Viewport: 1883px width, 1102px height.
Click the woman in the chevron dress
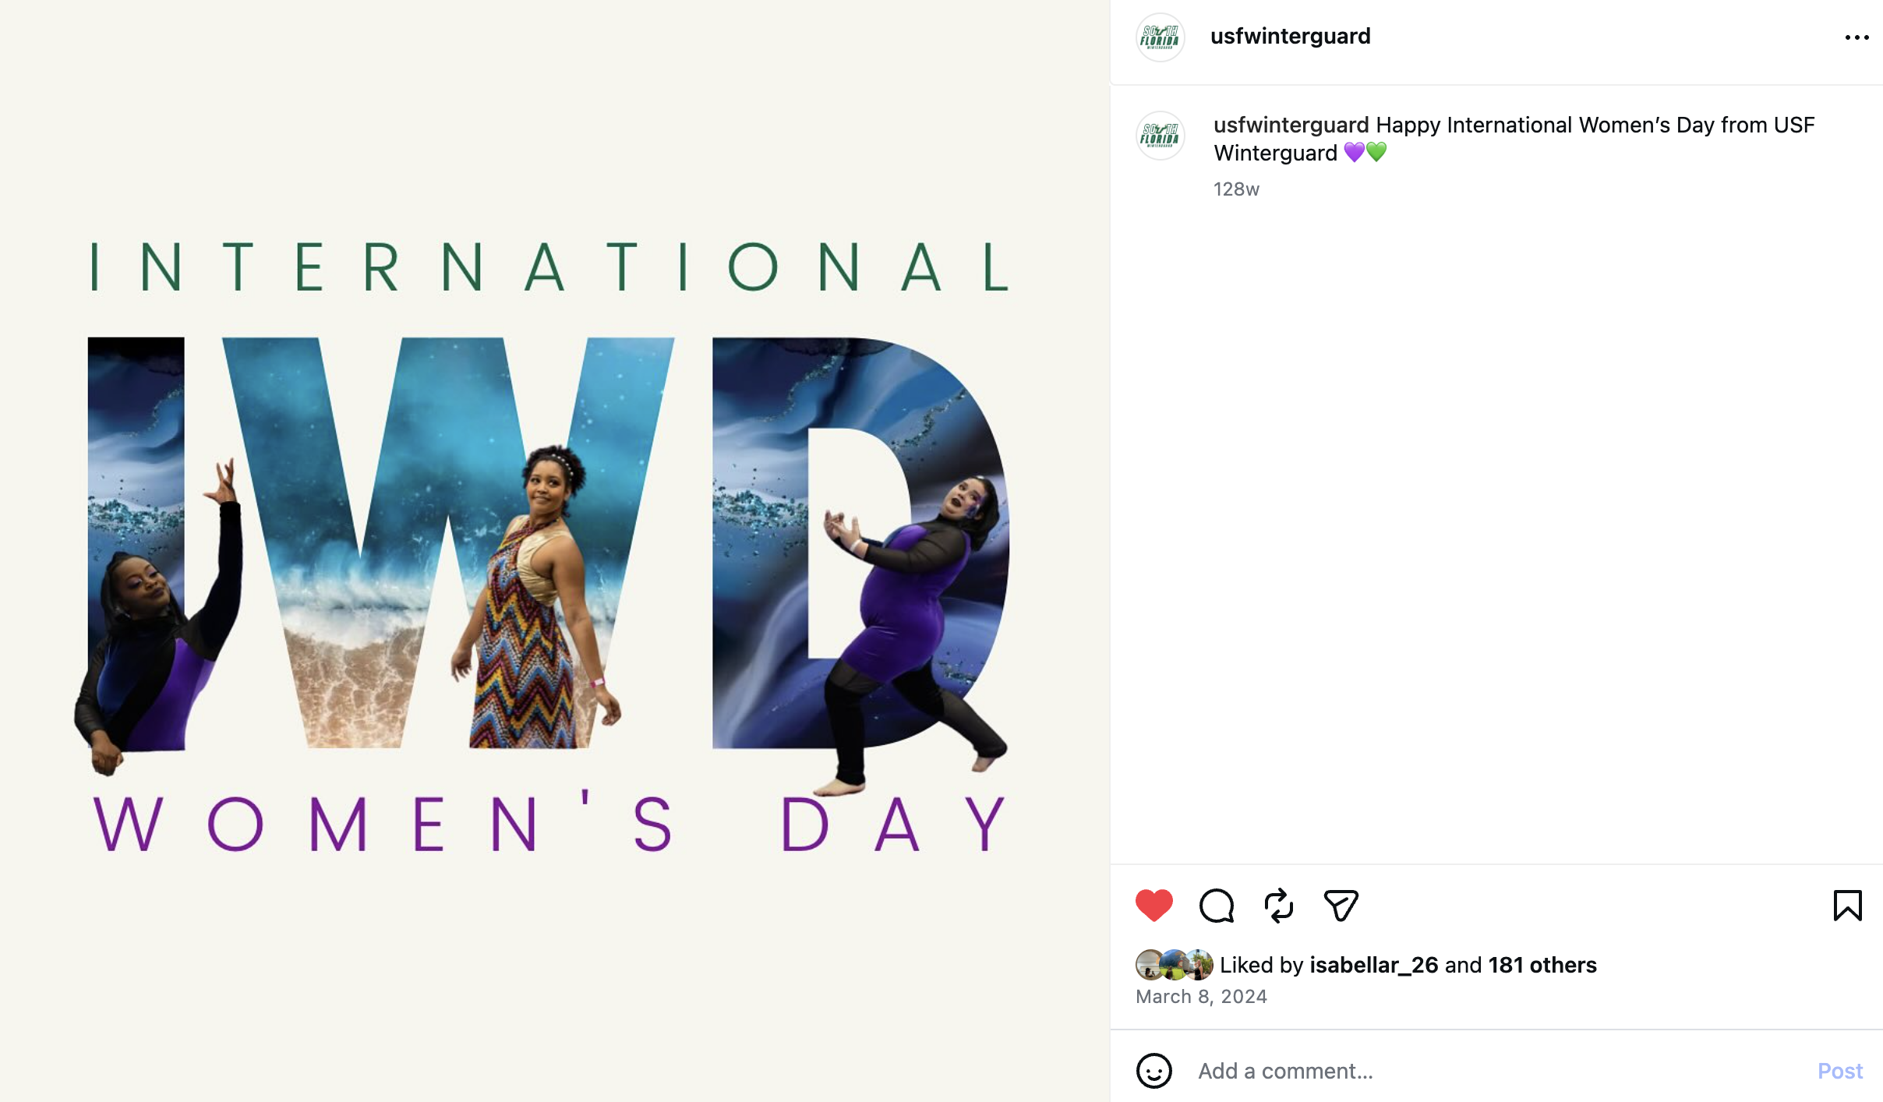click(x=538, y=600)
